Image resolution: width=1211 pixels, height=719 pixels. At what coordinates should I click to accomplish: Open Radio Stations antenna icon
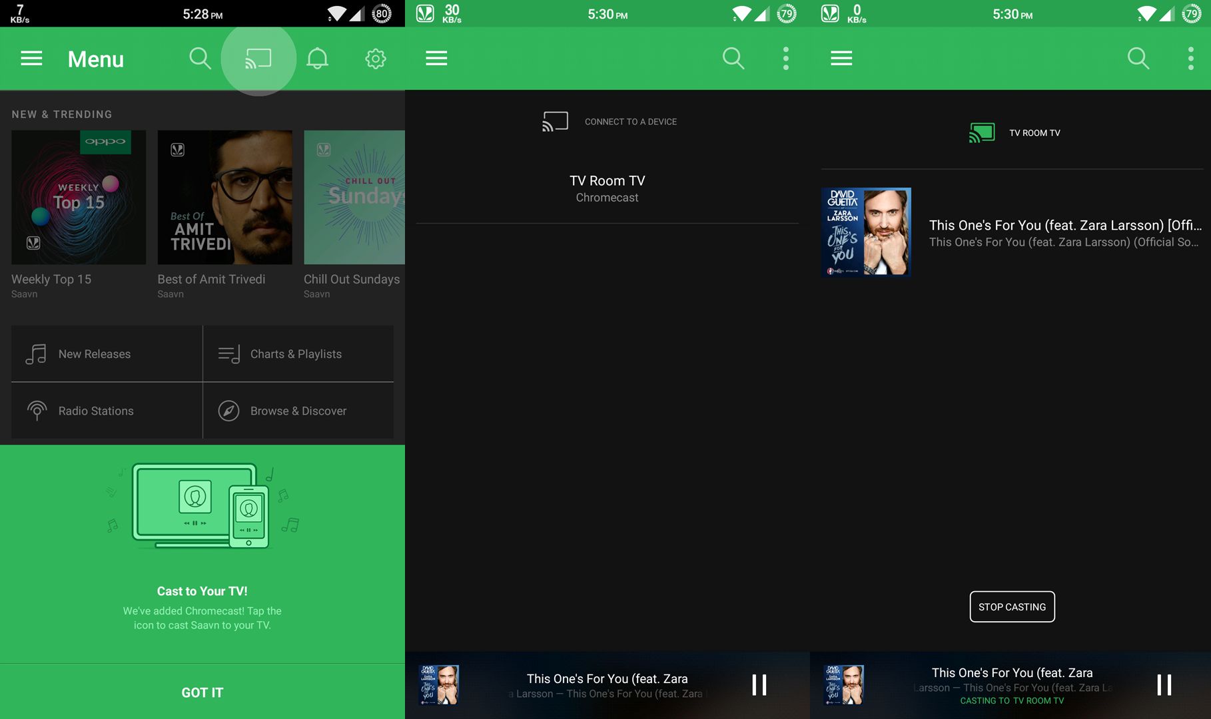(x=37, y=411)
